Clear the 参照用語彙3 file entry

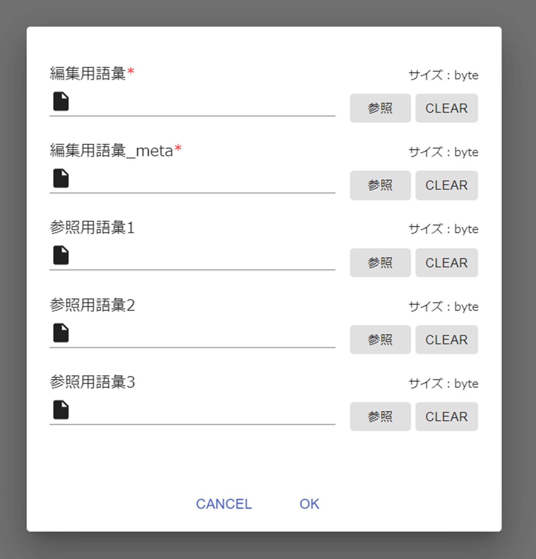click(x=446, y=417)
